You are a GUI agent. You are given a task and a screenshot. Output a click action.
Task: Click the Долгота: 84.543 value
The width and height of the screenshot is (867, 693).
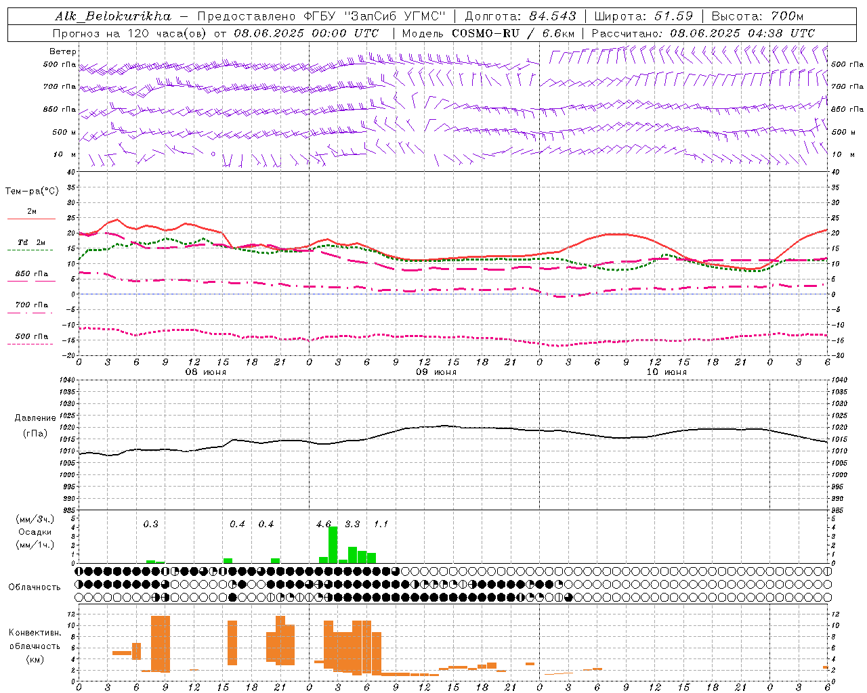(x=521, y=16)
